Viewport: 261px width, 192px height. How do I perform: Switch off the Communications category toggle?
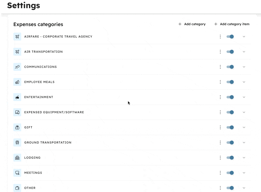pyautogui.click(x=230, y=67)
